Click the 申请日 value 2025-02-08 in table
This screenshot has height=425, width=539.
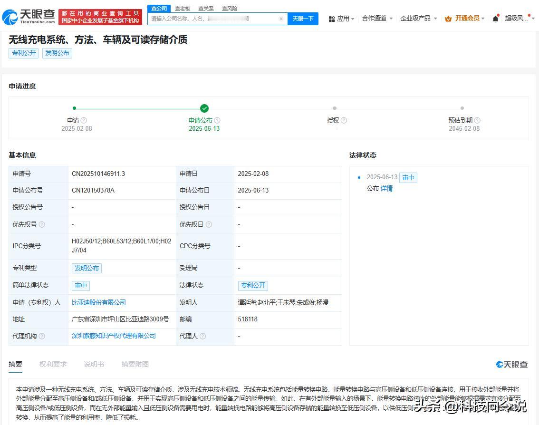pyautogui.click(x=253, y=174)
